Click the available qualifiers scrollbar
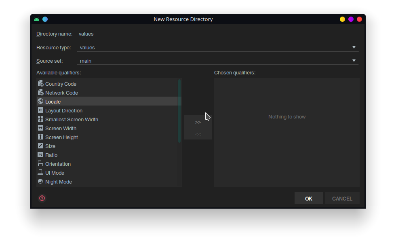396x243 pixels. [179, 111]
